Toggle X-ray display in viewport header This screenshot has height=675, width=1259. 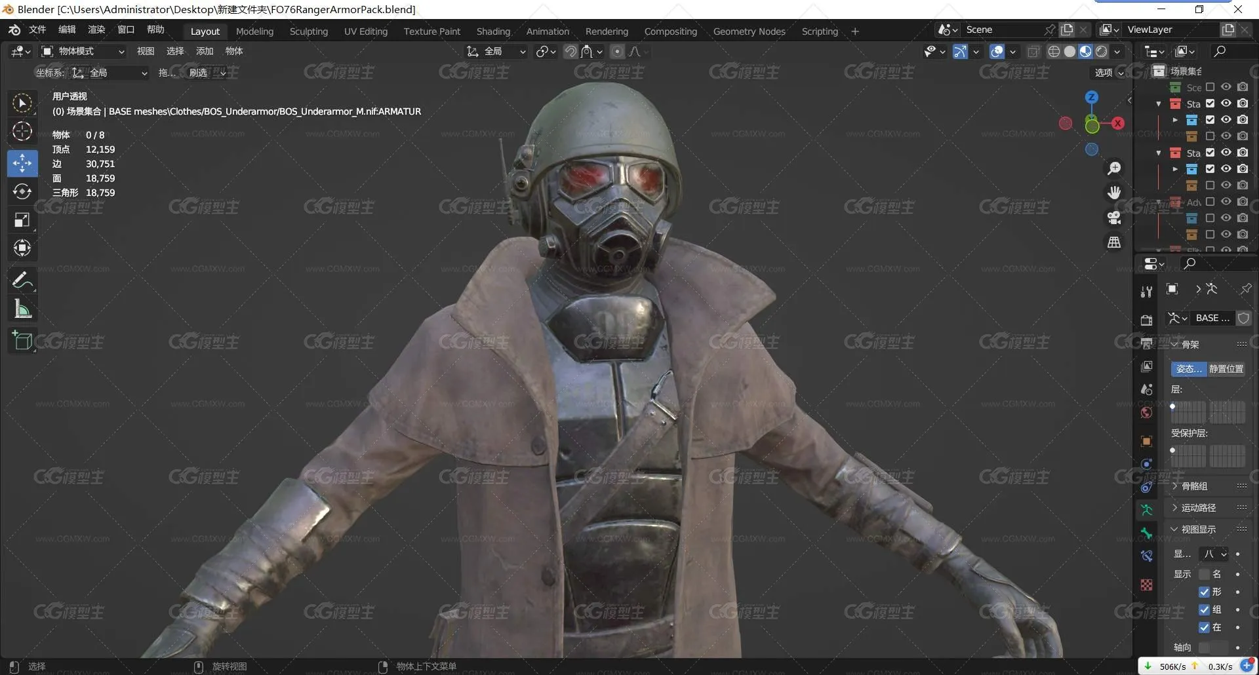pyautogui.click(x=1033, y=51)
